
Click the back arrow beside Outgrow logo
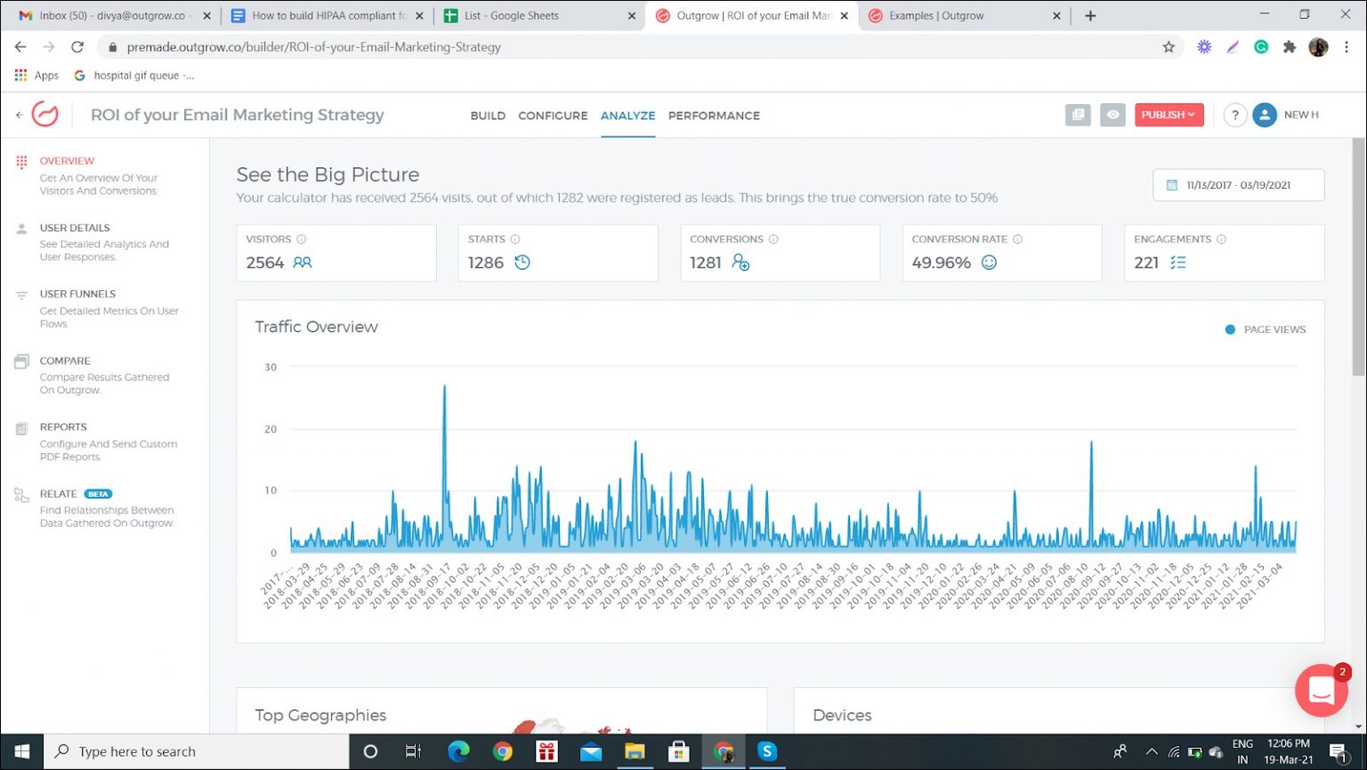tap(19, 115)
